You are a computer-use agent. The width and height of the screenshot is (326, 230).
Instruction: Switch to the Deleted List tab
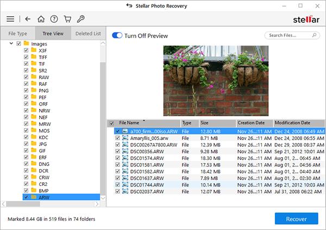tap(87, 33)
